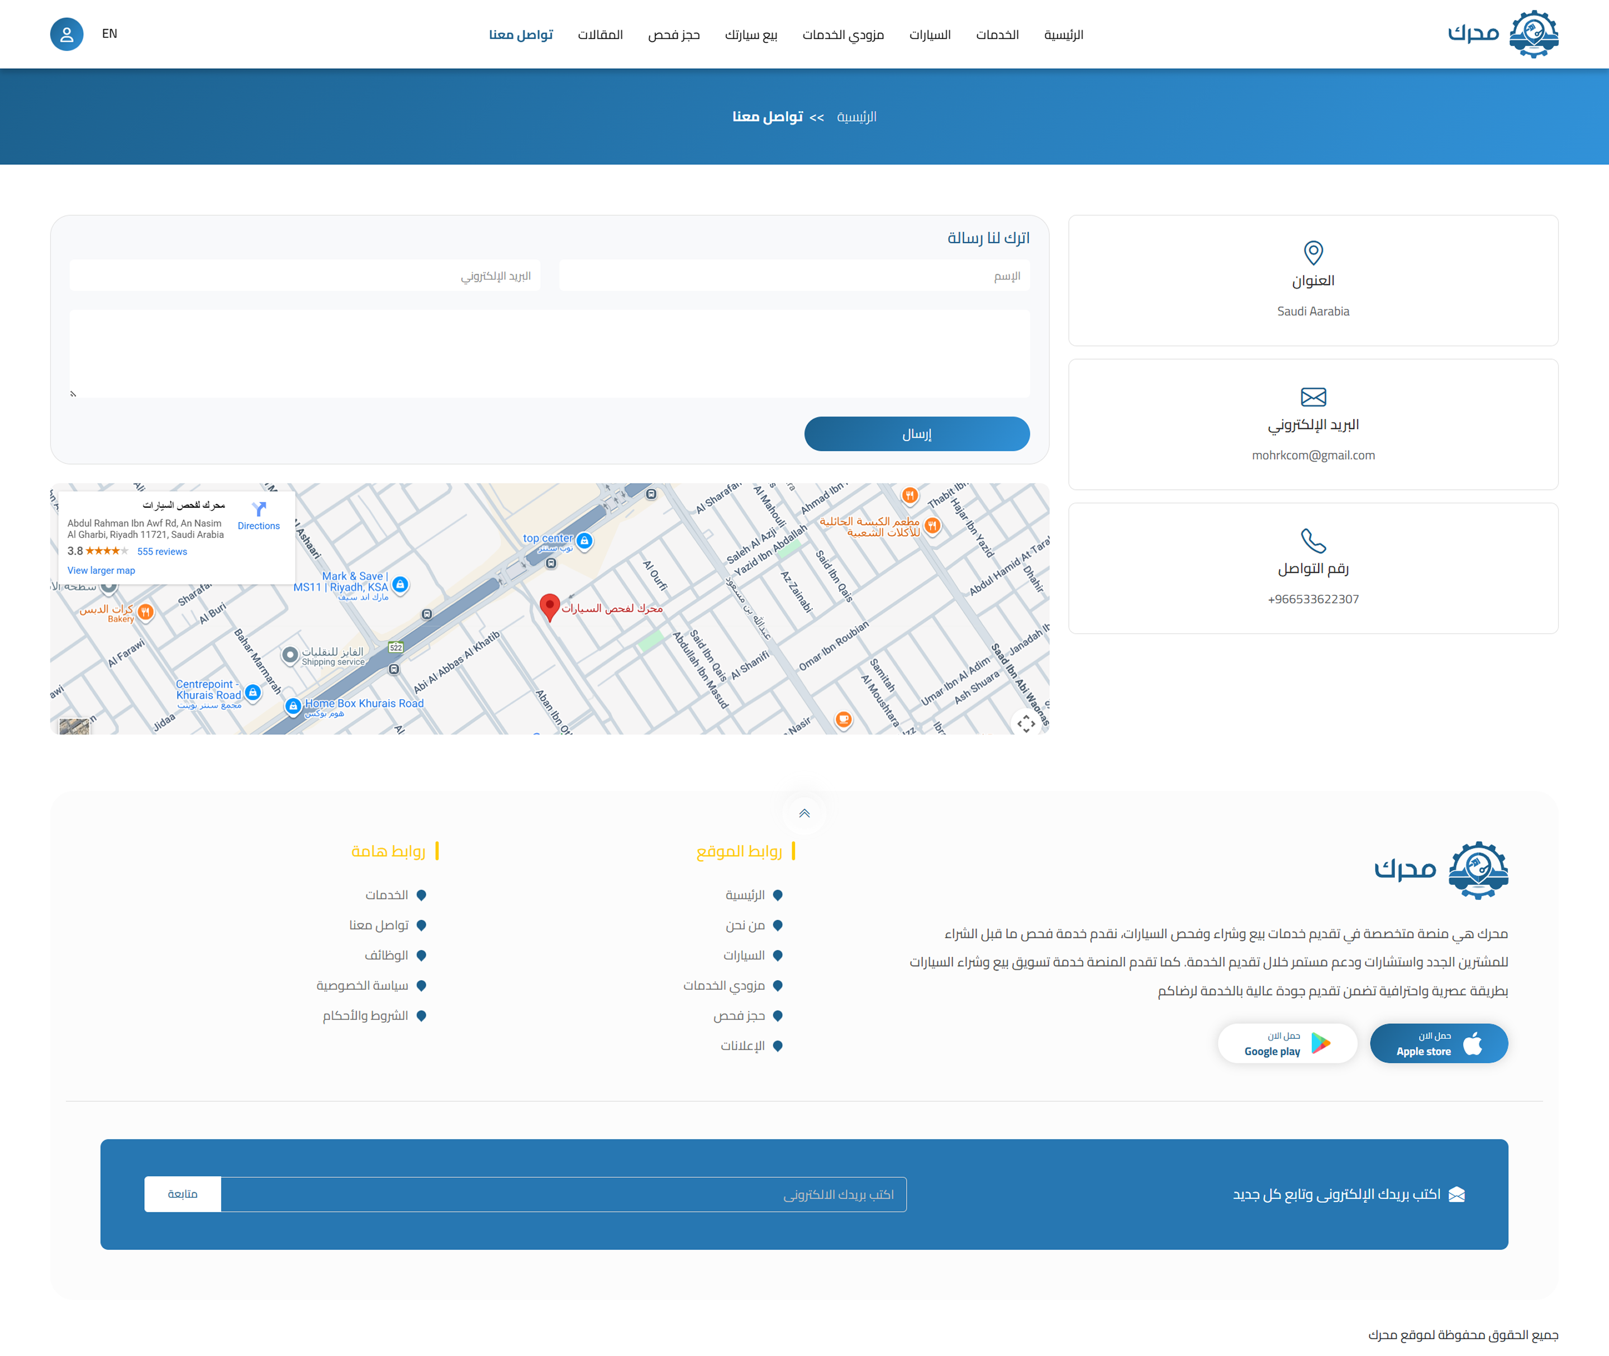Click the Mohrk gear logo in header
1609x1356 pixels.
1533,34
